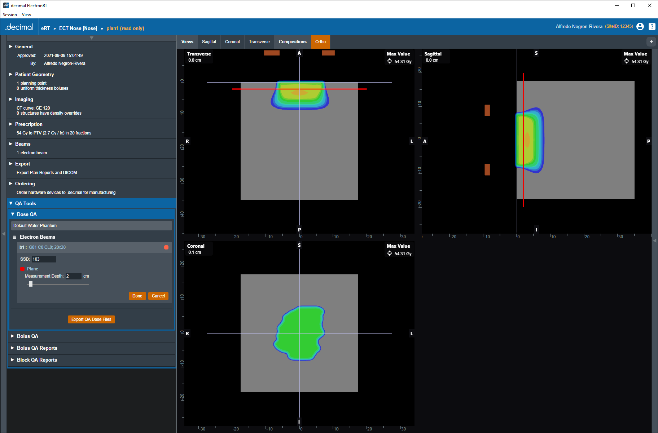
Task: Click the Electron Beams list icon
Action: click(x=14, y=237)
